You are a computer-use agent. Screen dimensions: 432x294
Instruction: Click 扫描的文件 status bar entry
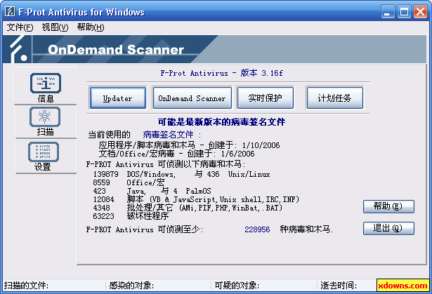[26, 286]
